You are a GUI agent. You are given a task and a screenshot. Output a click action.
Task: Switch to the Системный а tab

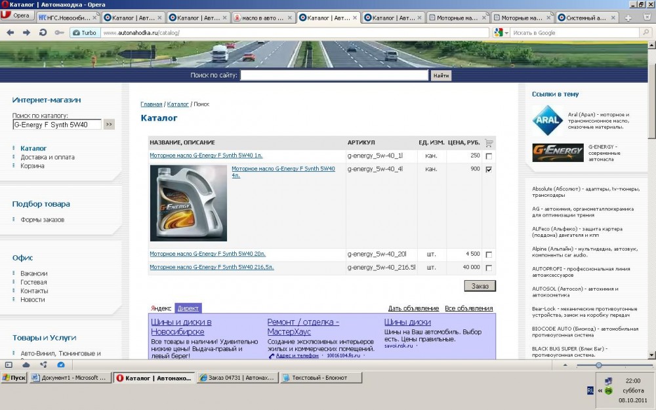pos(587,18)
